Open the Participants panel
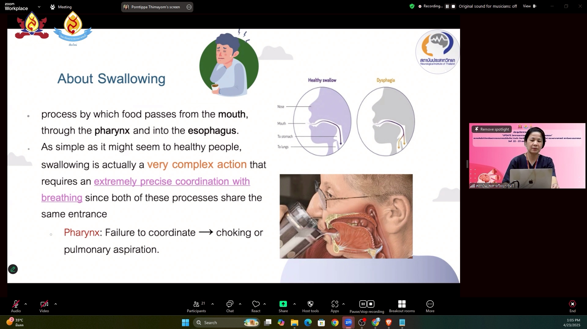 click(x=196, y=306)
